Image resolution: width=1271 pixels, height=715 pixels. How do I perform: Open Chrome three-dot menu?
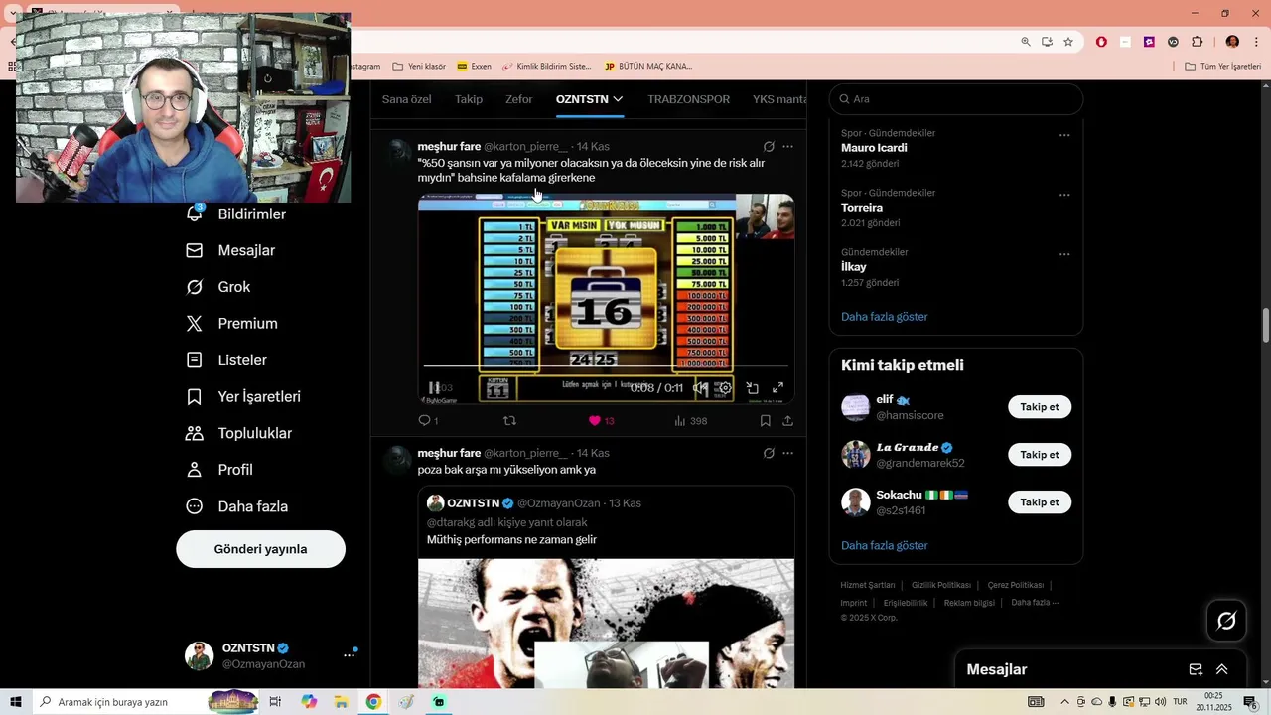[x=1257, y=42]
